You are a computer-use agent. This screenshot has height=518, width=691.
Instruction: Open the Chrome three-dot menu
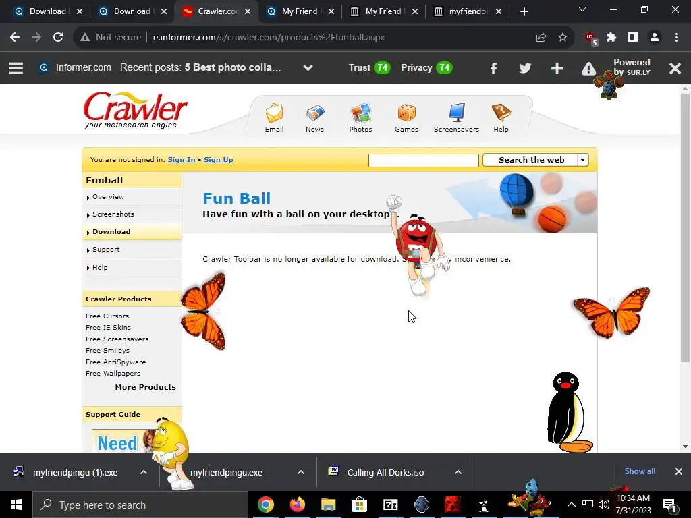pos(676,38)
